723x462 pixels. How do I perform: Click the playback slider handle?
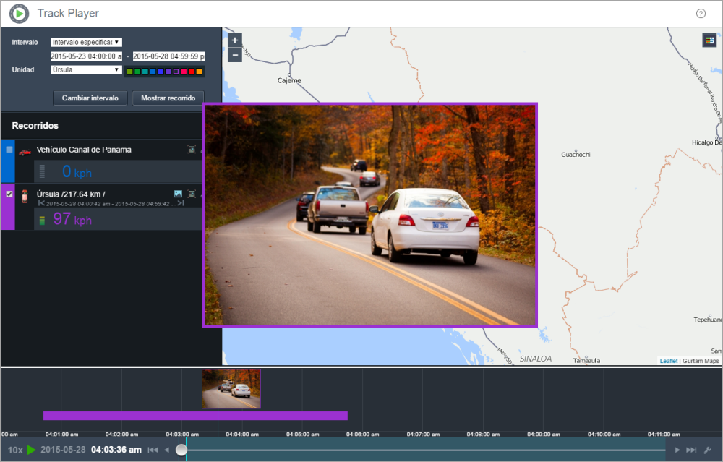pyautogui.click(x=181, y=450)
